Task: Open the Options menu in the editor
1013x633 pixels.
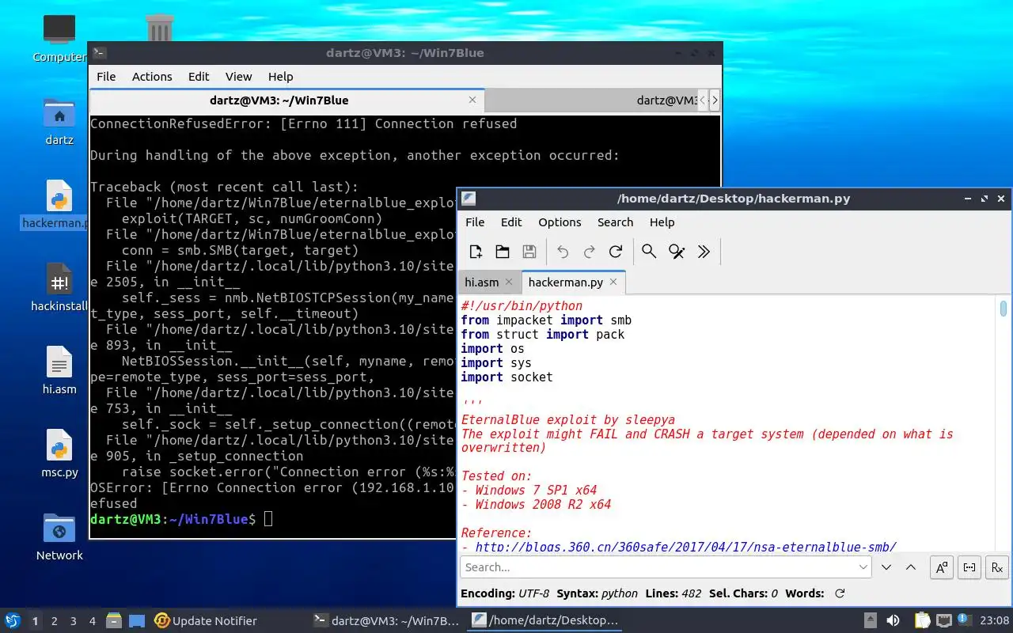Action: click(x=560, y=222)
